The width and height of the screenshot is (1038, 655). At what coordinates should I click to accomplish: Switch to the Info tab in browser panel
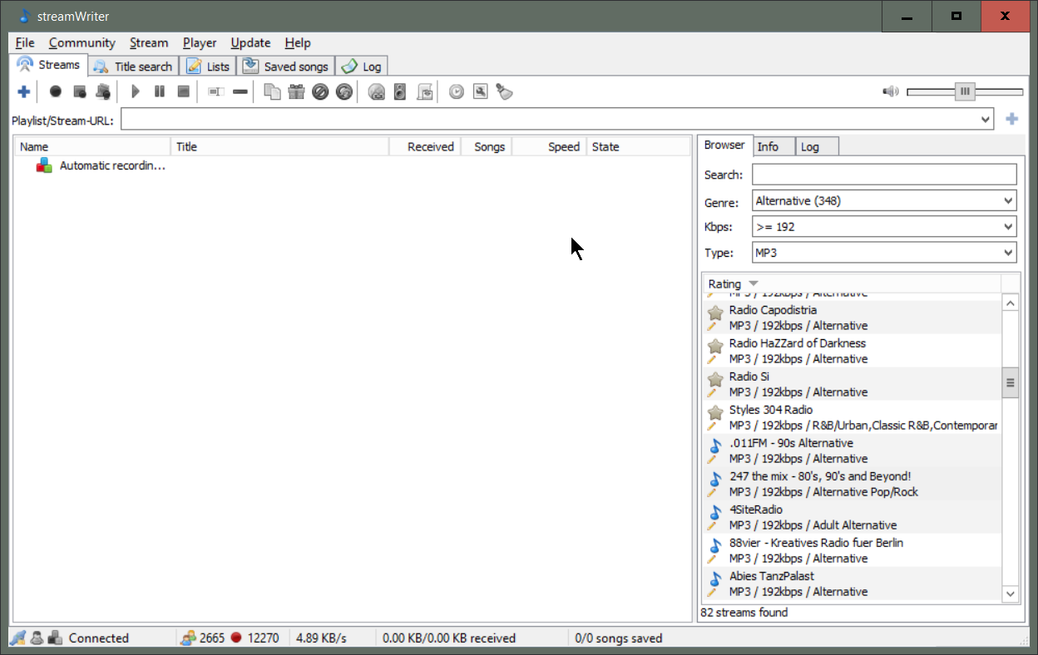pyautogui.click(x=768, y=146)
